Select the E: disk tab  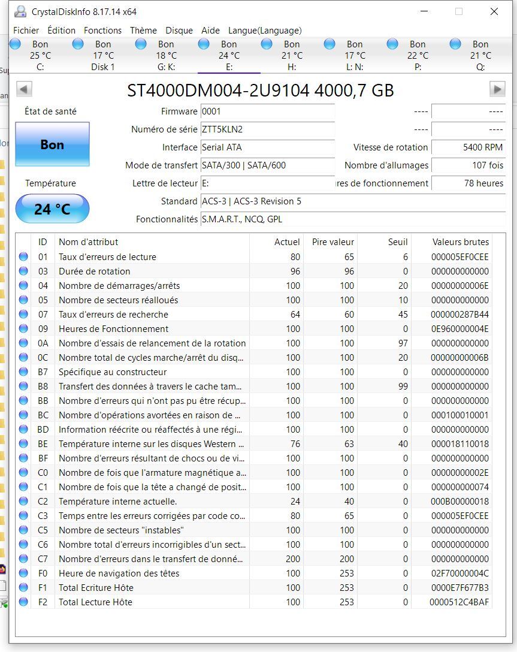pos(229,55)
